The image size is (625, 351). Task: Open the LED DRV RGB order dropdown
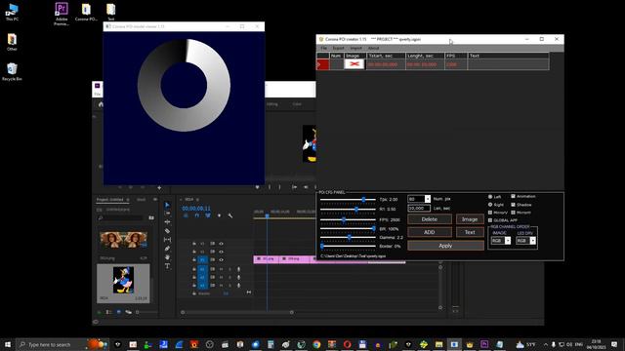(x=533, y=241)
